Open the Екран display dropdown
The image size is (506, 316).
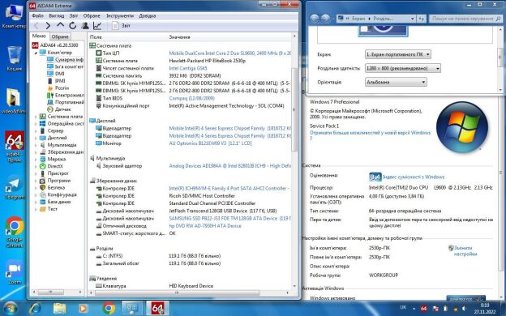pyautogui.click(x=398, y=54)
